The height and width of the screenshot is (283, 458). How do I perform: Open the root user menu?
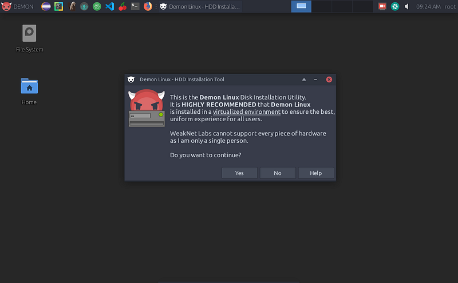(x=450, y=6)
